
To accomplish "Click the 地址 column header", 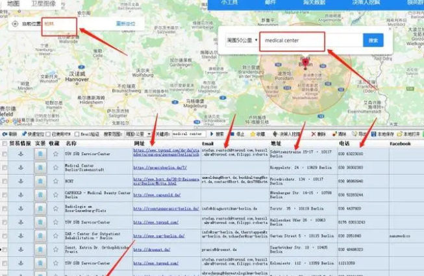I will pyautogui.click(x=277, y=144).
